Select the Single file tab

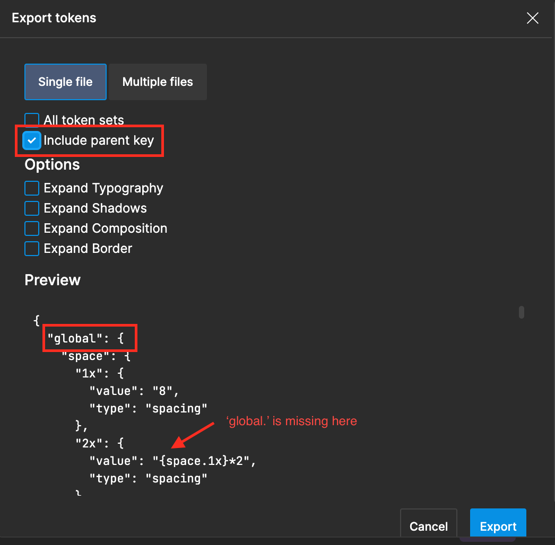pyautogui.click(x=65, y=82)
